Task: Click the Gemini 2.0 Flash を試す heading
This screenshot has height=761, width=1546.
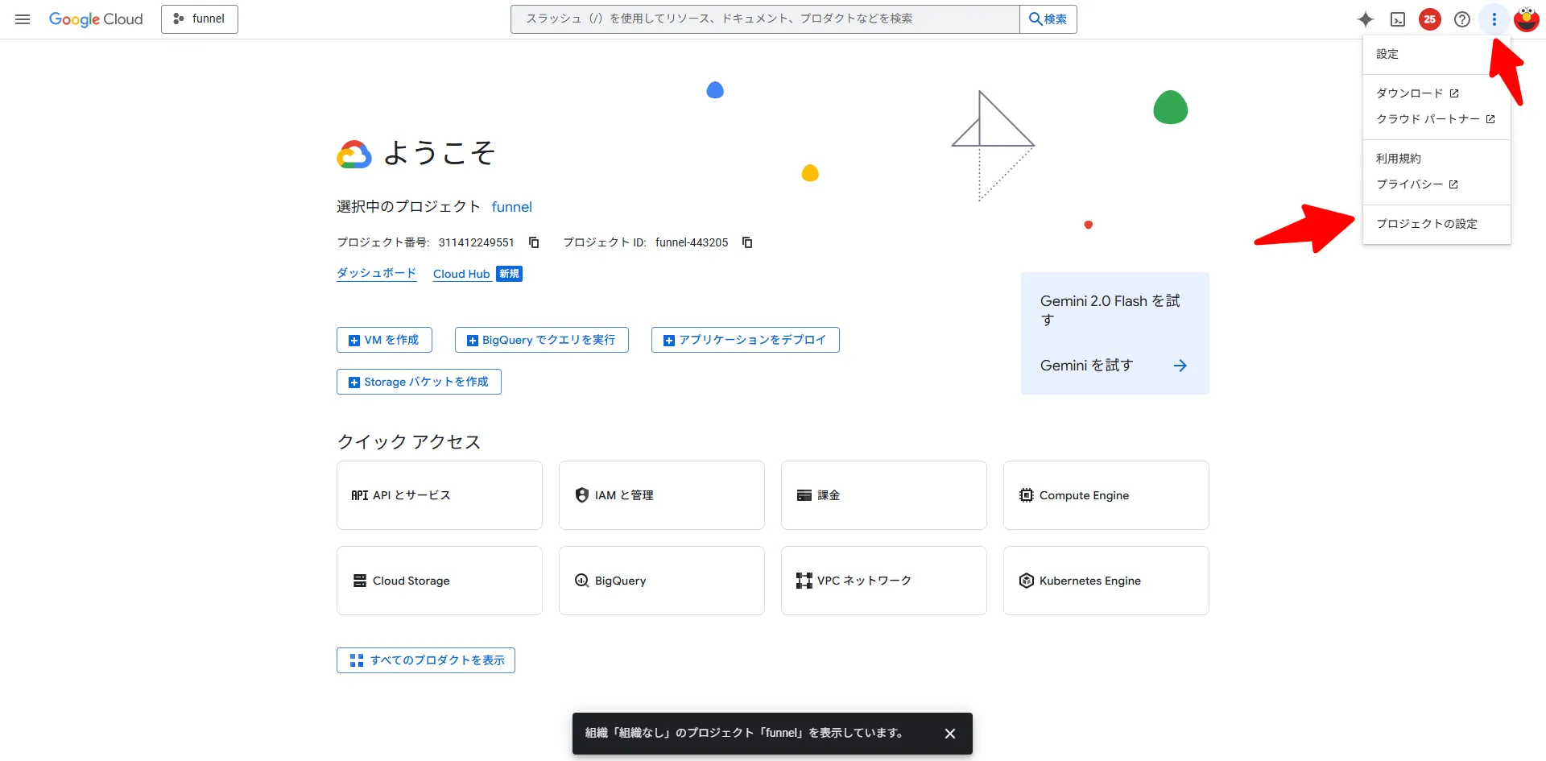Action: tap(1110, 310)
